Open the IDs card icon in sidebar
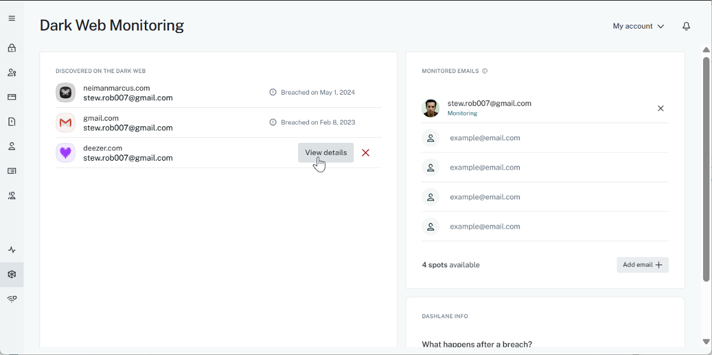 point(11,171)
